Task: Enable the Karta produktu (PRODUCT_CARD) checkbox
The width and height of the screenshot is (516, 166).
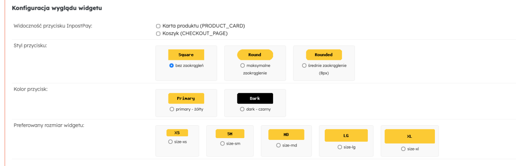Action: 158,26
